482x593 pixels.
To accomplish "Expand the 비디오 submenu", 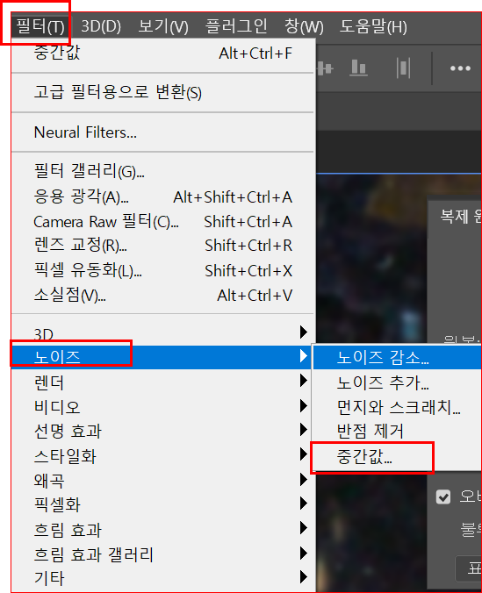I will 163,407.
